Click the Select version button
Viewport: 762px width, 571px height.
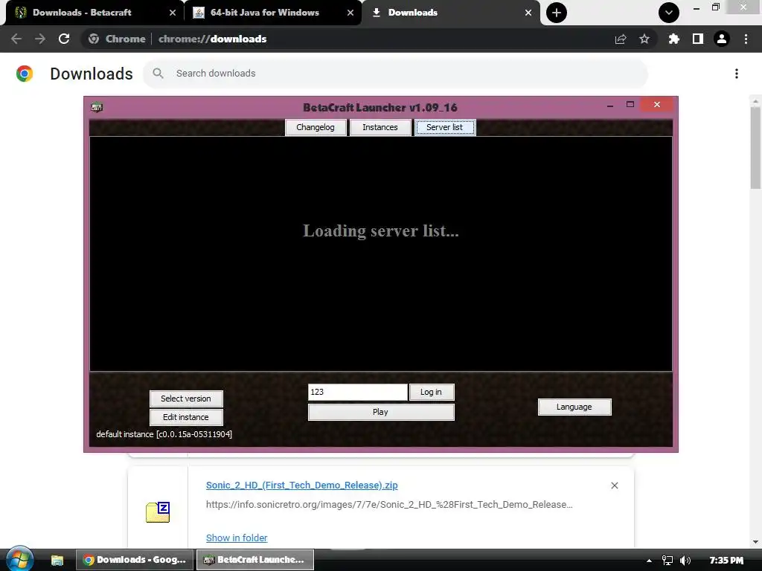coord(186,399)
